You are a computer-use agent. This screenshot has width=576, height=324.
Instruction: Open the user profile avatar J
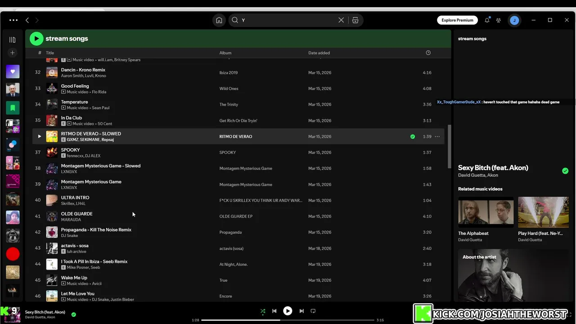[x=514, y=20]
